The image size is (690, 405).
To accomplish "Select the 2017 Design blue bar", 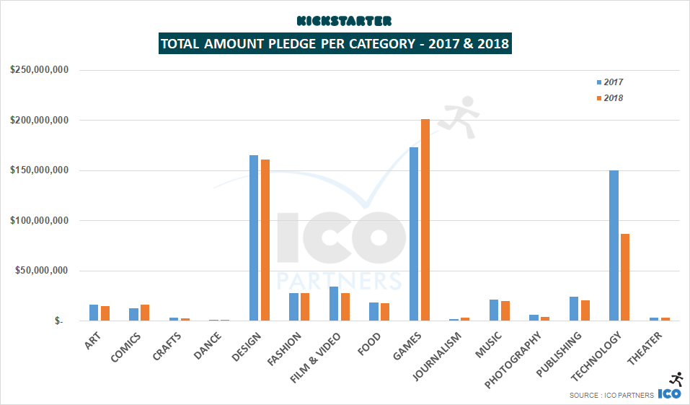I will coord(254,238).
